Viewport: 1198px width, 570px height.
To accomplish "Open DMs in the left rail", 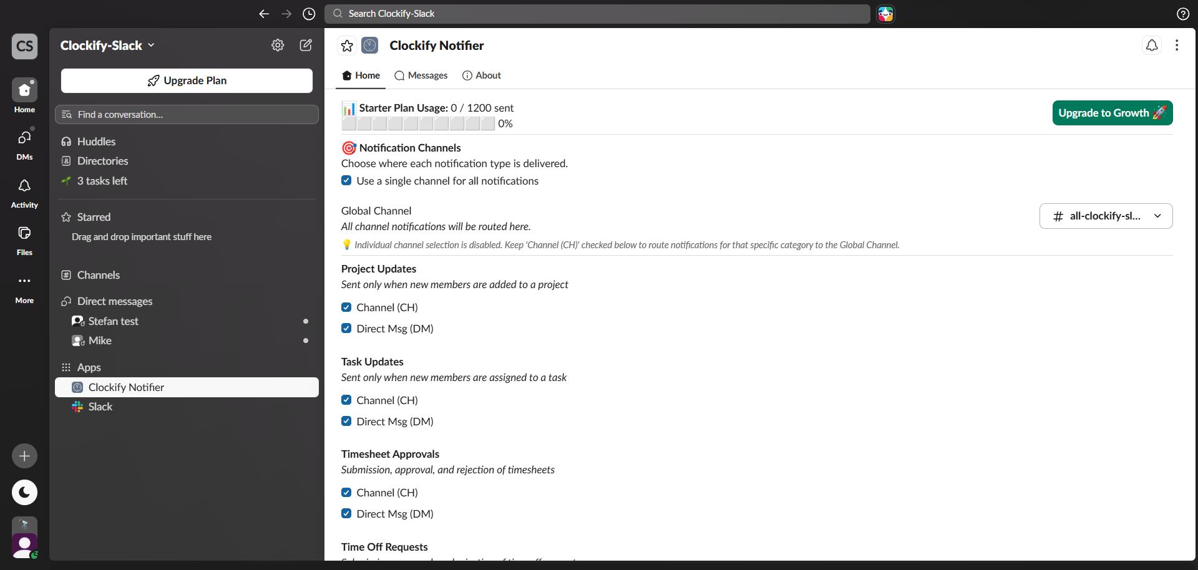I will pos(24,144).
